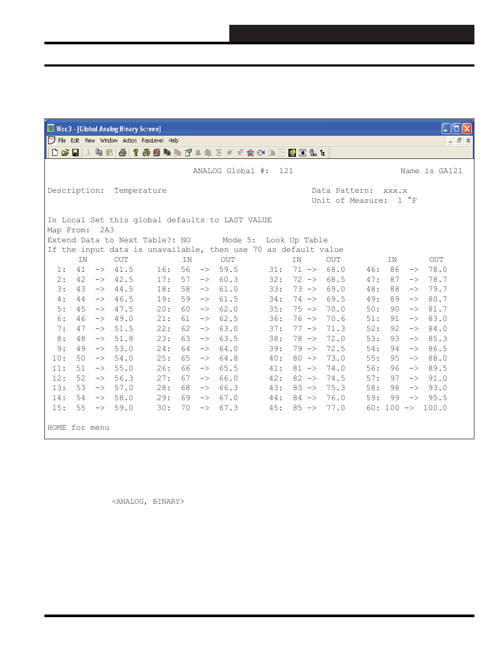Click LAST VALUE in the local set line

click(x=248, y=220)
